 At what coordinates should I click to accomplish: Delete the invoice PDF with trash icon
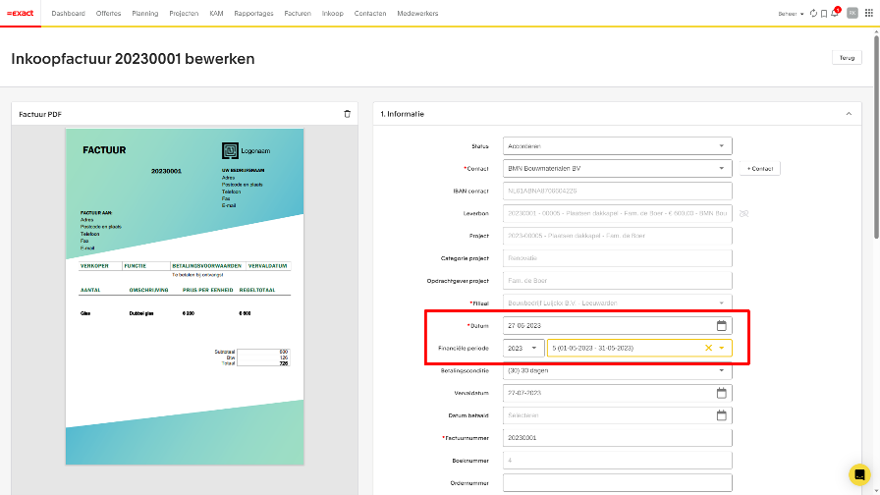(x=347, y=114)
